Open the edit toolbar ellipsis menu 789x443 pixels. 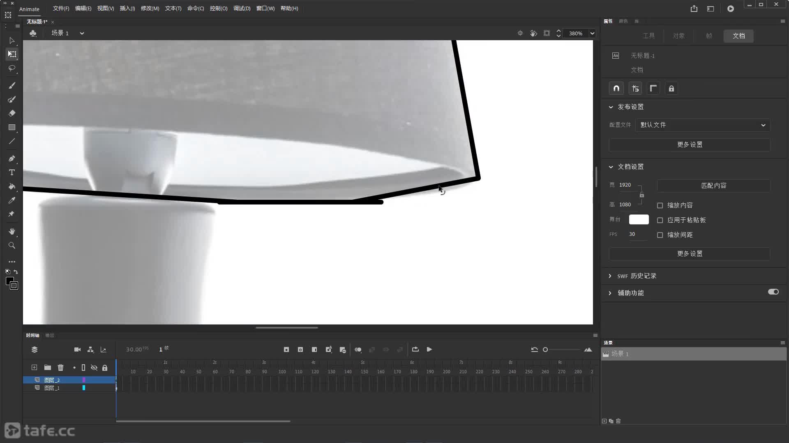coord(12,261)
